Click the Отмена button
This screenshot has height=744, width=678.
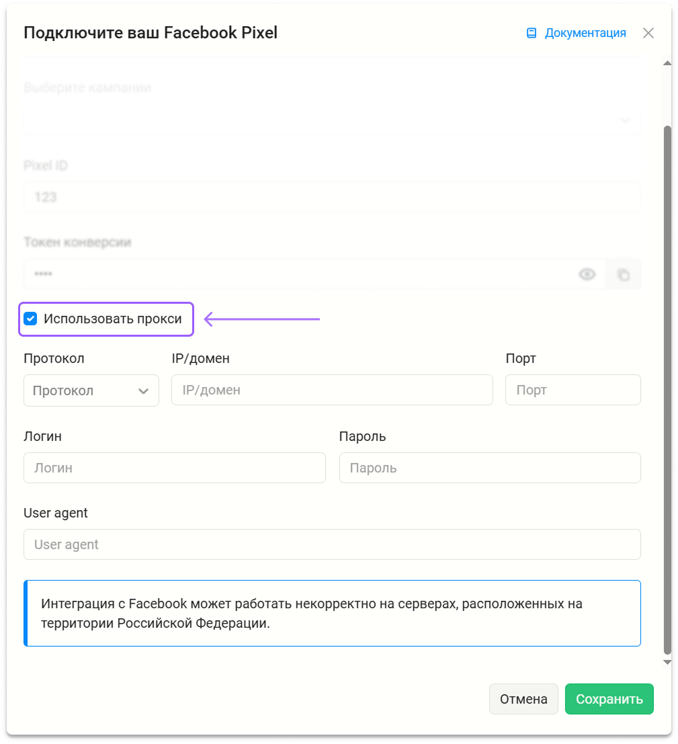click(524, 699)
